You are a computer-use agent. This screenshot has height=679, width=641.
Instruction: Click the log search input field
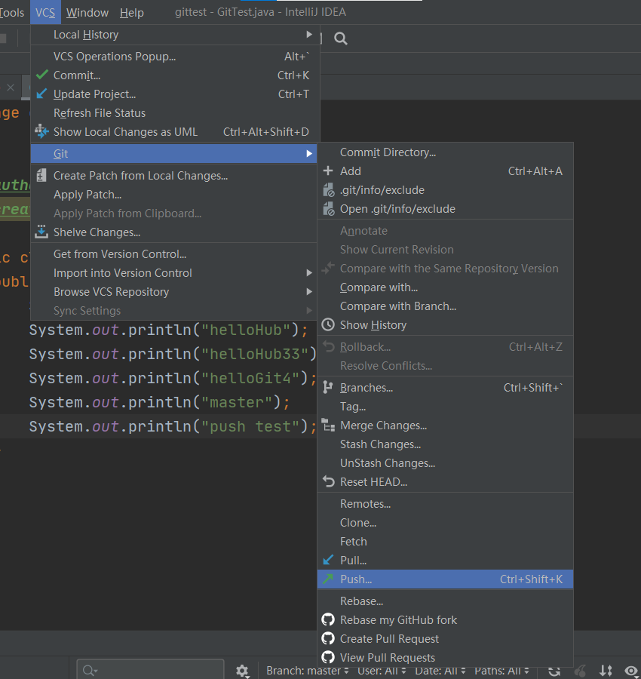point(151,671)
